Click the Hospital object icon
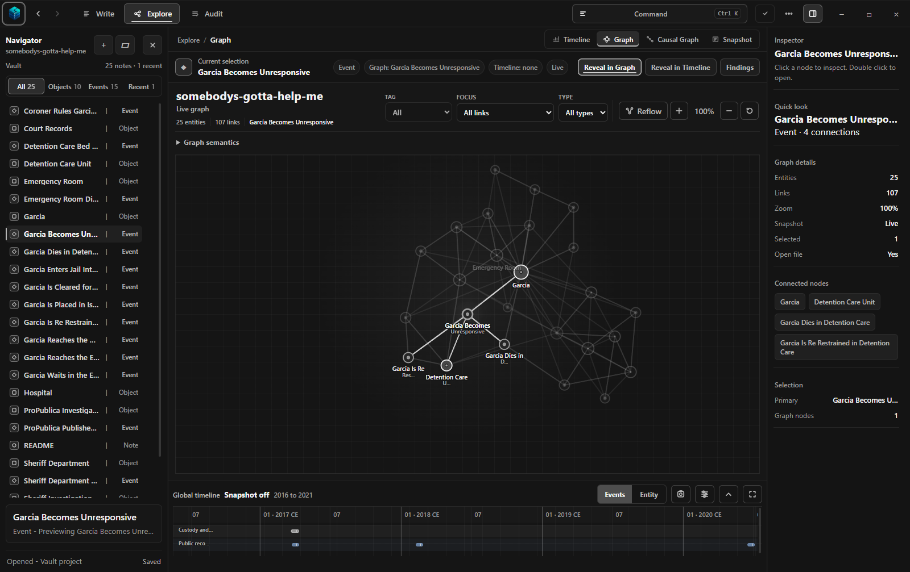910x572 pixels. click(x=14, y=393)
